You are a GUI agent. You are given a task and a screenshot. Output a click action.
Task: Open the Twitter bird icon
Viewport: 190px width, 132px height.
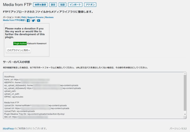pos(33,20)
